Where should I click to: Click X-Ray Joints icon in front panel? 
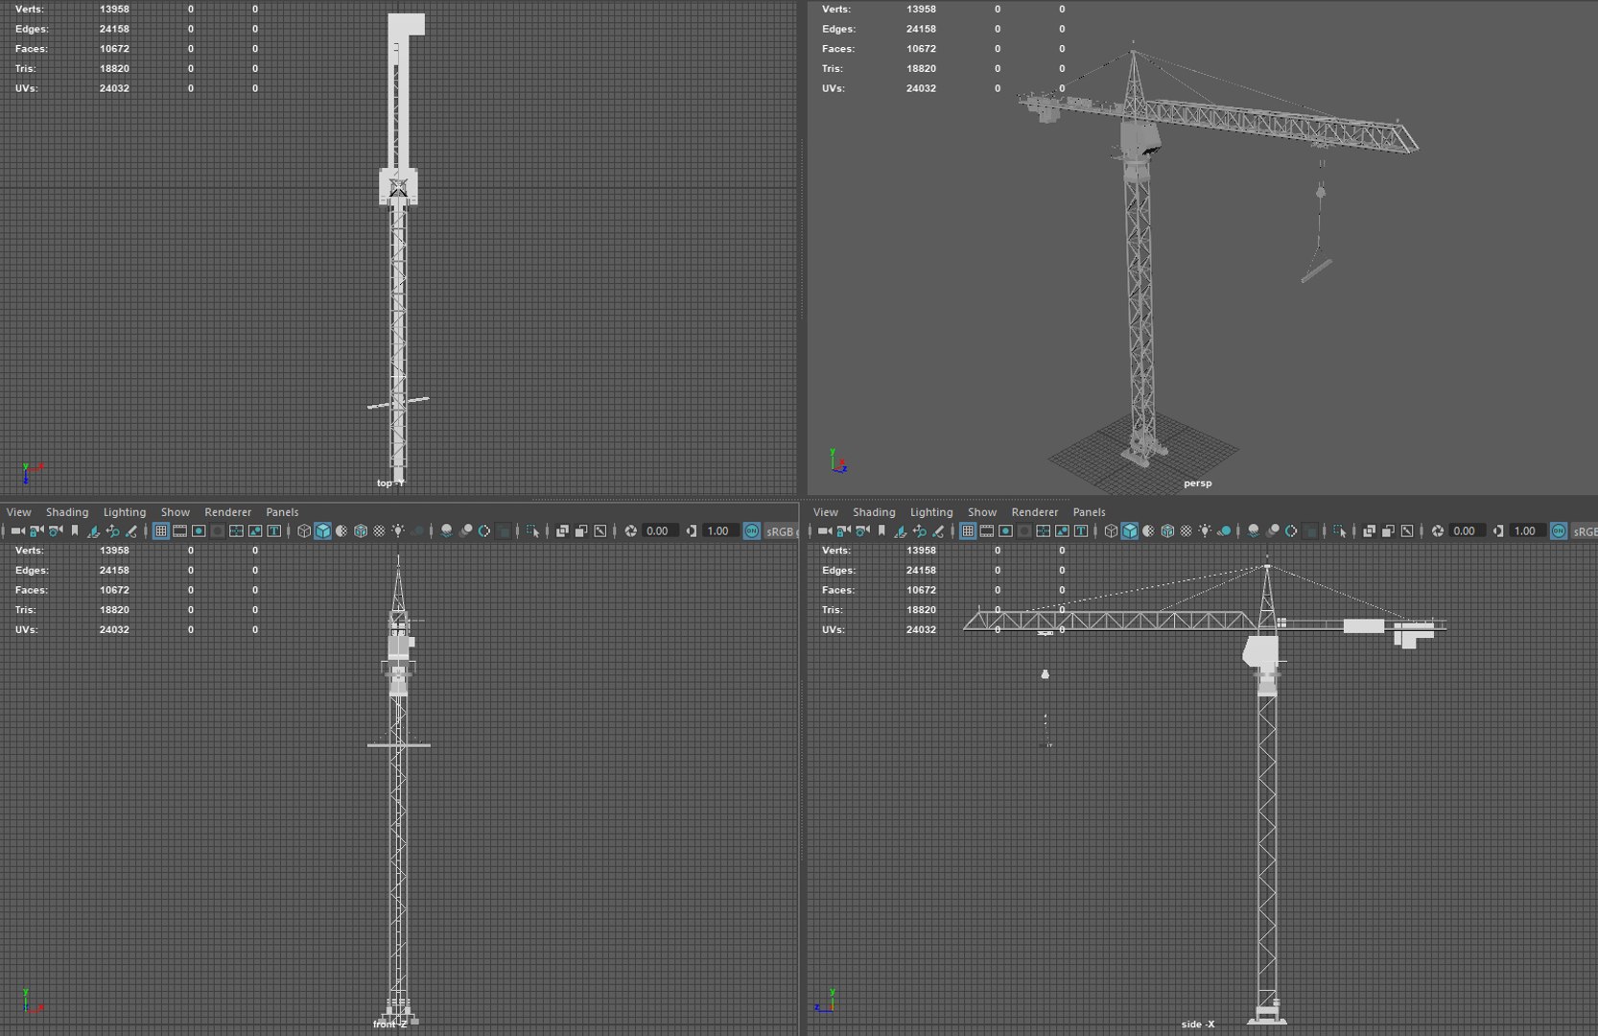tap(599, 530)
